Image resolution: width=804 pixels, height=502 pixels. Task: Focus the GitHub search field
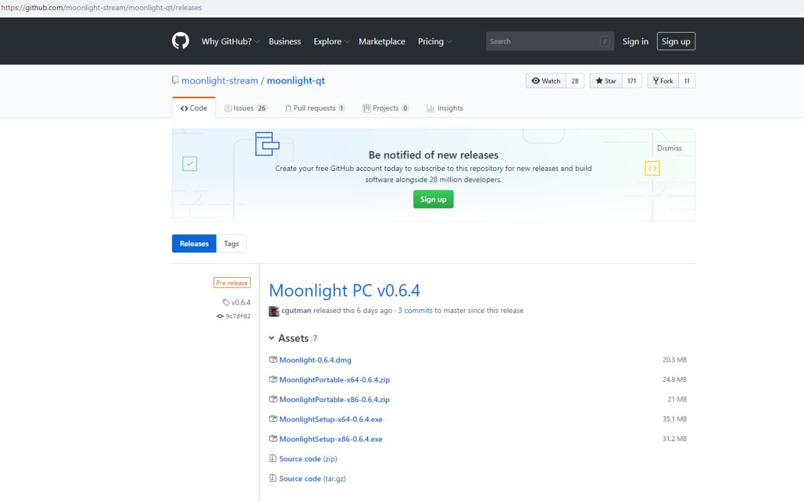click(550, 41)
